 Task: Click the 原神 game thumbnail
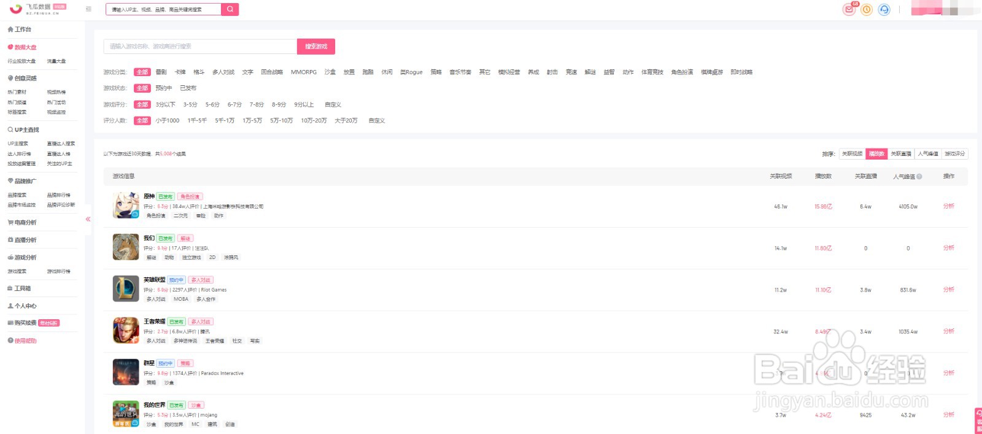point(126,206)
